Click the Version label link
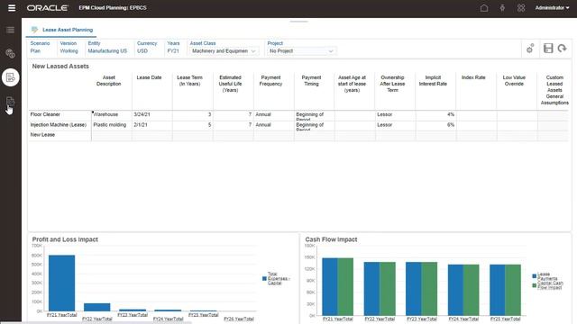 [x=69, y=43]
